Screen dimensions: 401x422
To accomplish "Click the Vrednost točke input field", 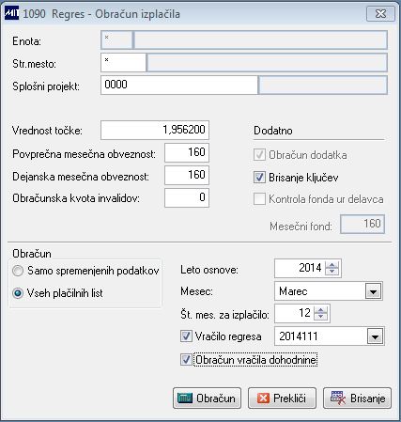I will click(155, 130).
